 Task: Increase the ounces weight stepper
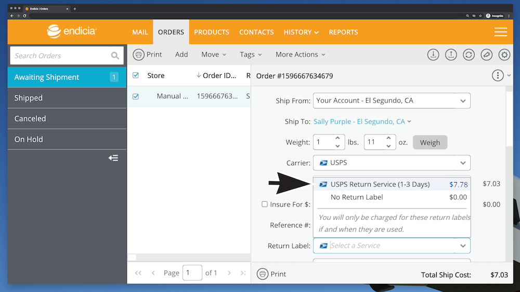click(x=388, y=138)
